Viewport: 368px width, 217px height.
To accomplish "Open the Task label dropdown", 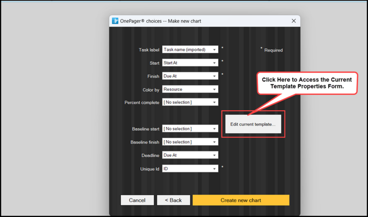I will (x=190, y=50).
